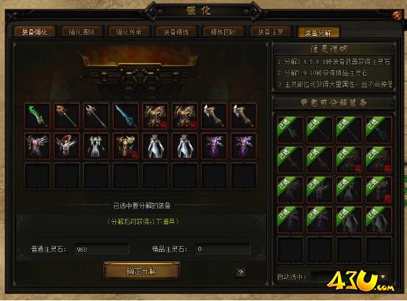407x301 pixels.
Task: Switch to the 装备强化 tab
Action: click(x=35, y=32)
